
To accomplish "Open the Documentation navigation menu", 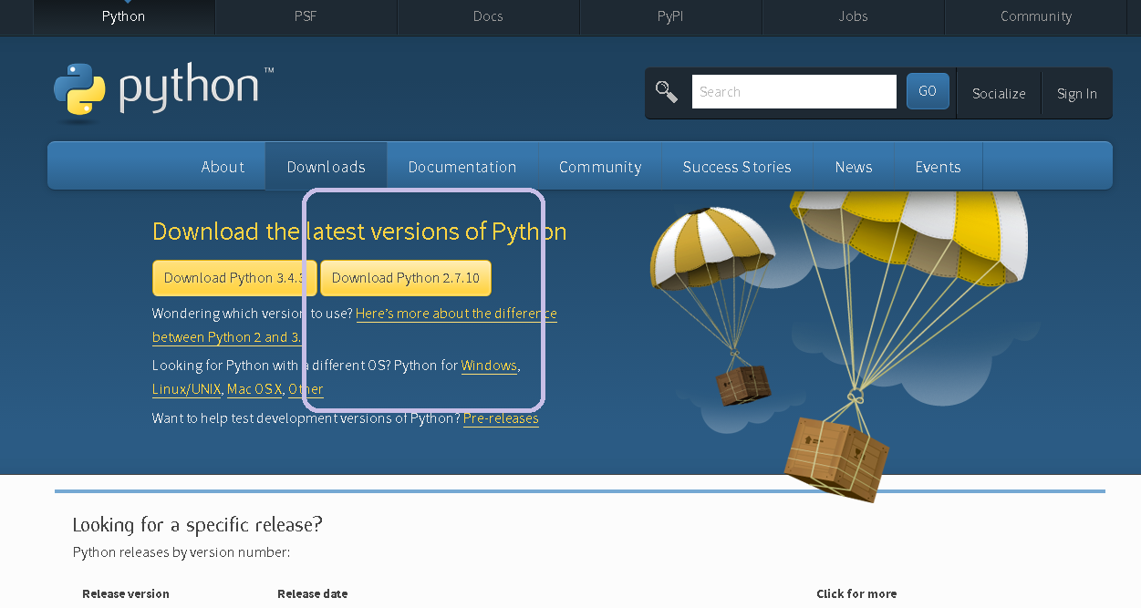I will click(x=462, y=167).
